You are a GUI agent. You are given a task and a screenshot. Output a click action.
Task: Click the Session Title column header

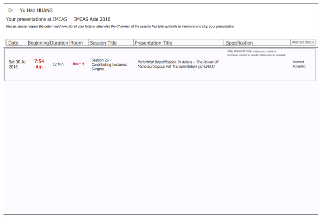(x=111, y=43)
